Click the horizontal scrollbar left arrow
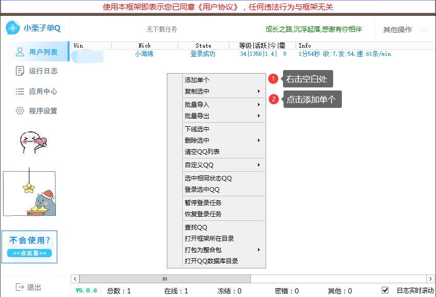The width and height of the screenshot is (436, 297). tap(75, 279)
